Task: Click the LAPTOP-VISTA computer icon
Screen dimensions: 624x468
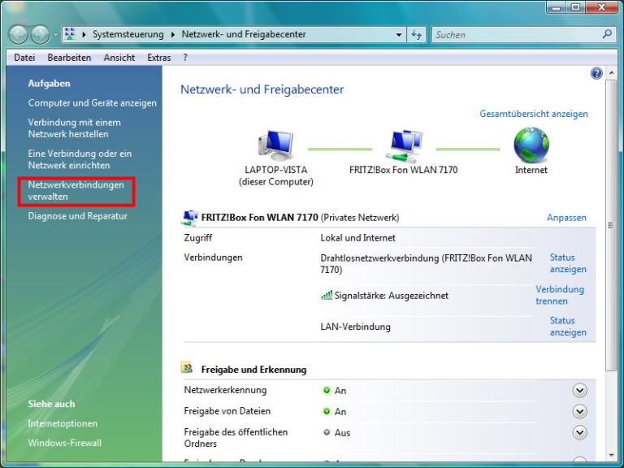Action: pyautogui.click(x=275, y=145)
